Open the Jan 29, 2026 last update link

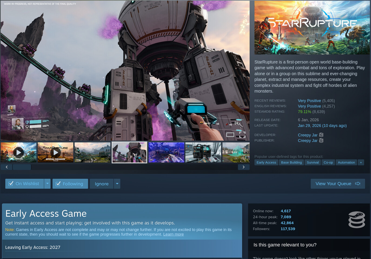[x=322, y=125]
